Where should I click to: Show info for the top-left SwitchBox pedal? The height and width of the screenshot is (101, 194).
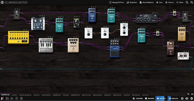[15, 9]
